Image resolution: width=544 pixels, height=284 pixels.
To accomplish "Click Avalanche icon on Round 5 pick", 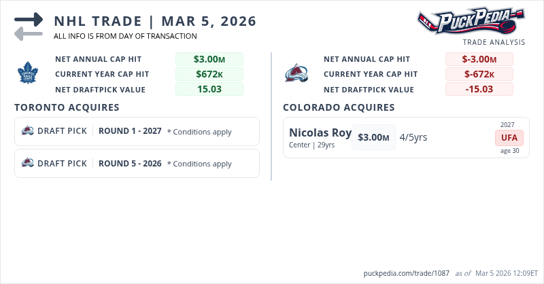I will tap(28, 163).
